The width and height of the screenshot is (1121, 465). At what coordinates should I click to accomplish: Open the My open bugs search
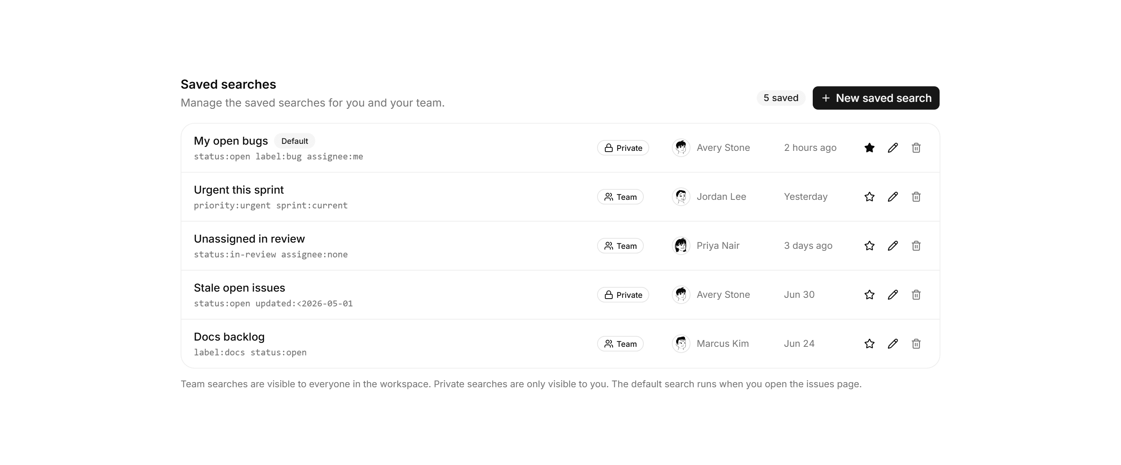coord(231,141)
